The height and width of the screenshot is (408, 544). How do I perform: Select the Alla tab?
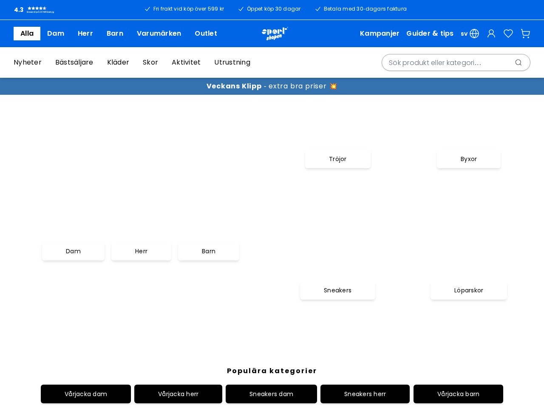(x=27, y=33)
